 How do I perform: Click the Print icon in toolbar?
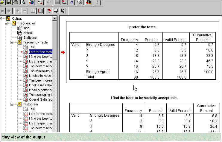coord(16,2)
